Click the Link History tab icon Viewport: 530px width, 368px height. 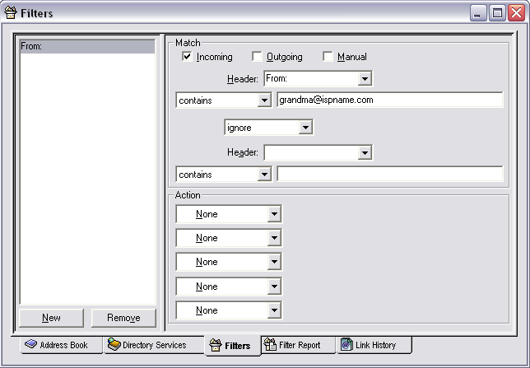point(346,345)
